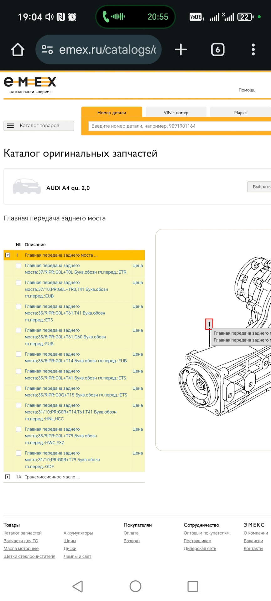Open Возврат footer link
The image size is (271, 601).
point(132,541)
